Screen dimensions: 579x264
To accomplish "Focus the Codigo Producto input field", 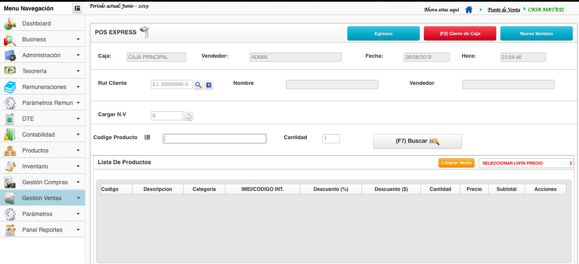I will 214,139.
